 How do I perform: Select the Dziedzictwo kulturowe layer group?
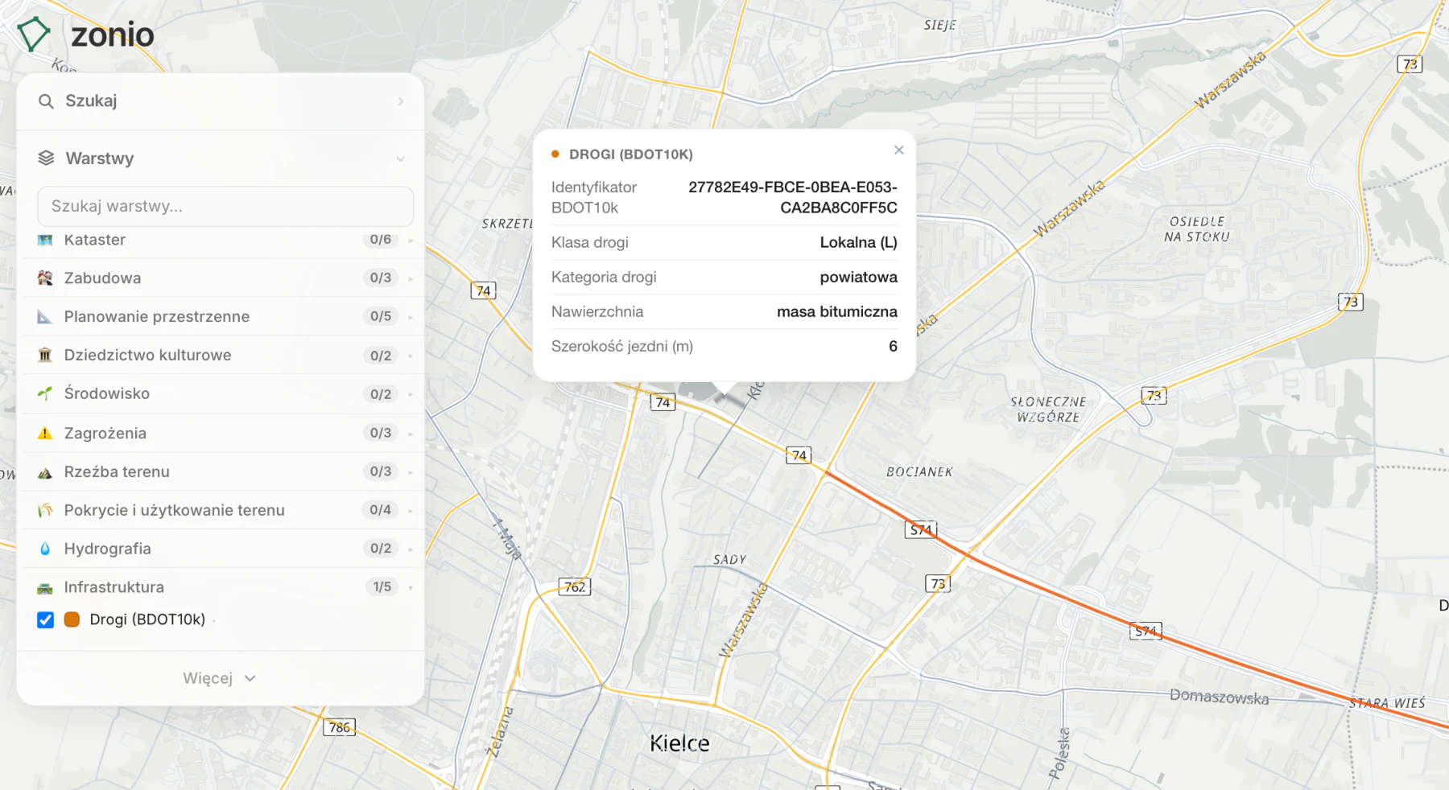pyautogui.click(x=221, y=356)
